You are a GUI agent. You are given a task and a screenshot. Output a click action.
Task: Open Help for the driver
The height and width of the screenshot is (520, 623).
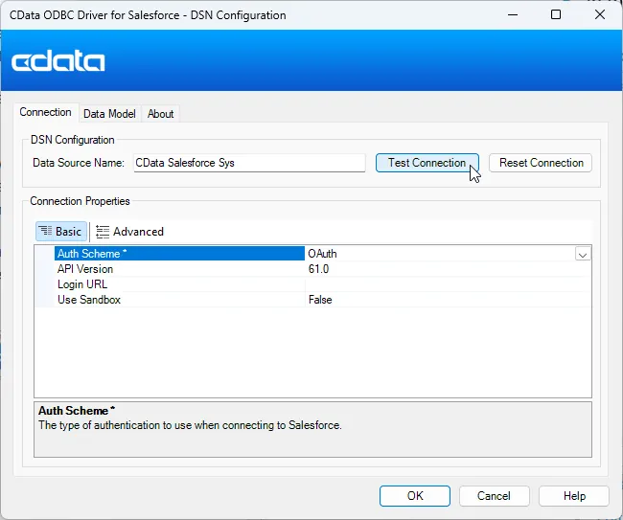[x=574, y=496]
